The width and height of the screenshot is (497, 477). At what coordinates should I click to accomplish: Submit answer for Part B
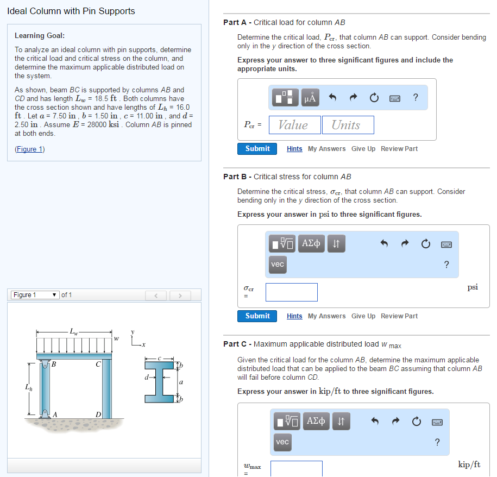pyautogui.click(x=256, y=316)
